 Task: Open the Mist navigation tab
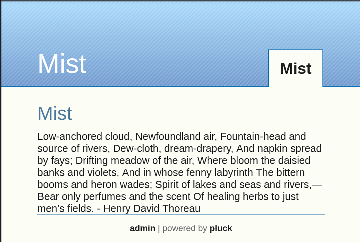[296, 69]
